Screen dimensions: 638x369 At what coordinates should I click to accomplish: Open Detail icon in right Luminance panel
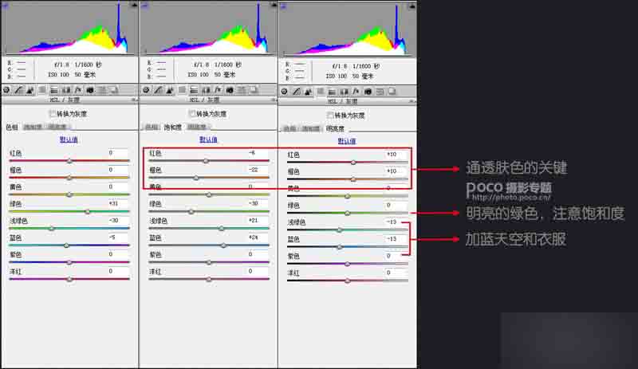tap(309, 92)
